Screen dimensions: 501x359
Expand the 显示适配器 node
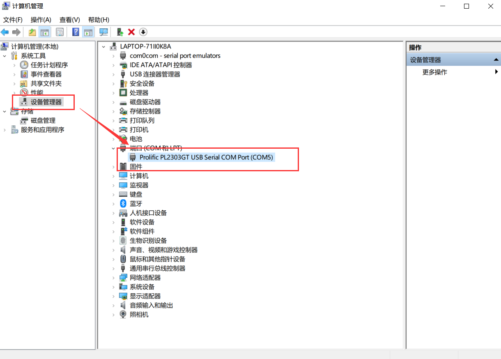click(113, 296)
